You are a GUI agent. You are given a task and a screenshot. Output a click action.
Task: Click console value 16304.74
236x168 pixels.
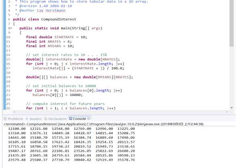(82, 137)
